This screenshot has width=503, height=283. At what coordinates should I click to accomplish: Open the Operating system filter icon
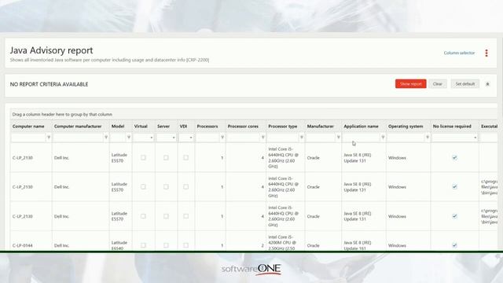428,138
